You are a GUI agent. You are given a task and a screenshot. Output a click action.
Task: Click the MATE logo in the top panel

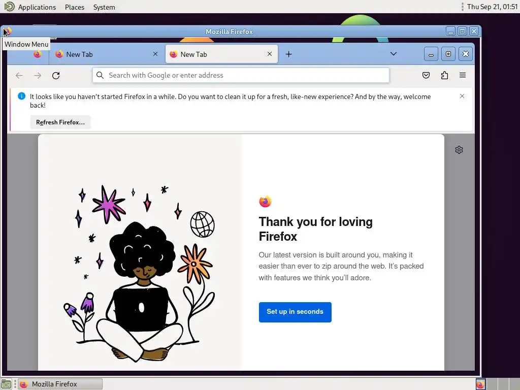click(x=9, y=7)
